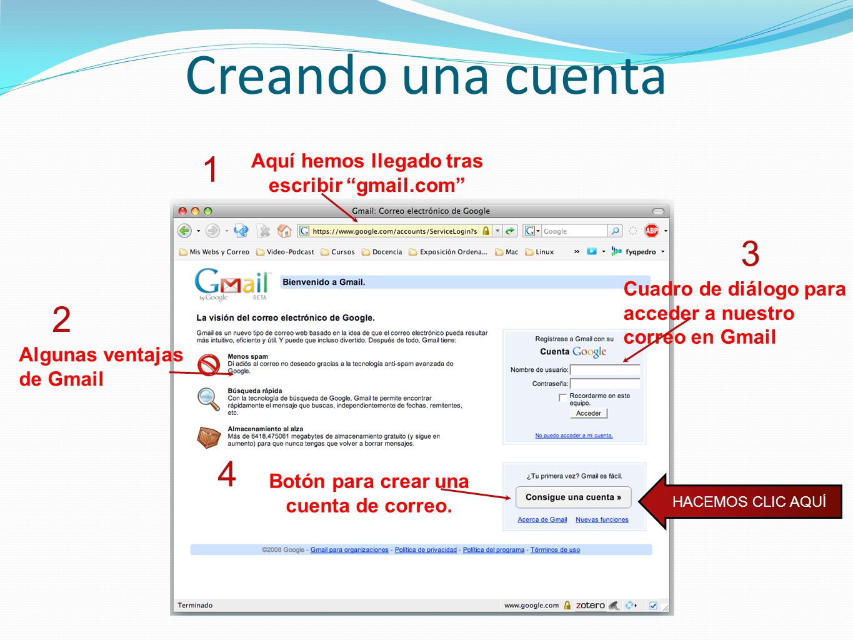Open the Back button history dropdown arrow

click(199, 231)
